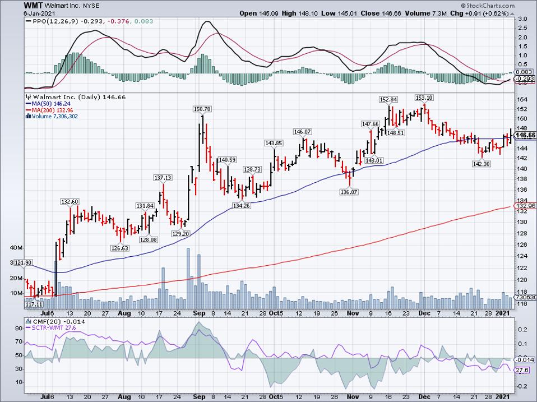Click the 129.20 low price annotation
Screen dimensions: 537x402
click(180, 234)
